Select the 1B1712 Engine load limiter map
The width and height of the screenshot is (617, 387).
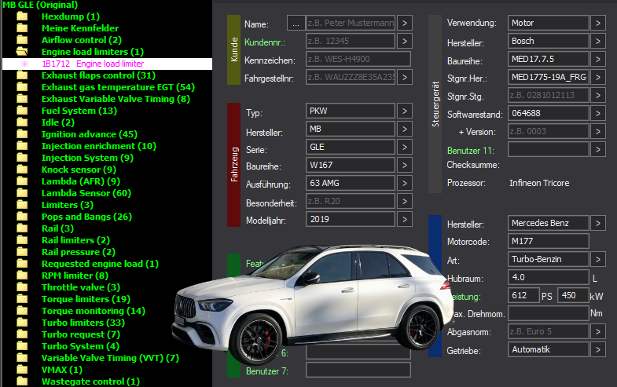click(107, 64)
